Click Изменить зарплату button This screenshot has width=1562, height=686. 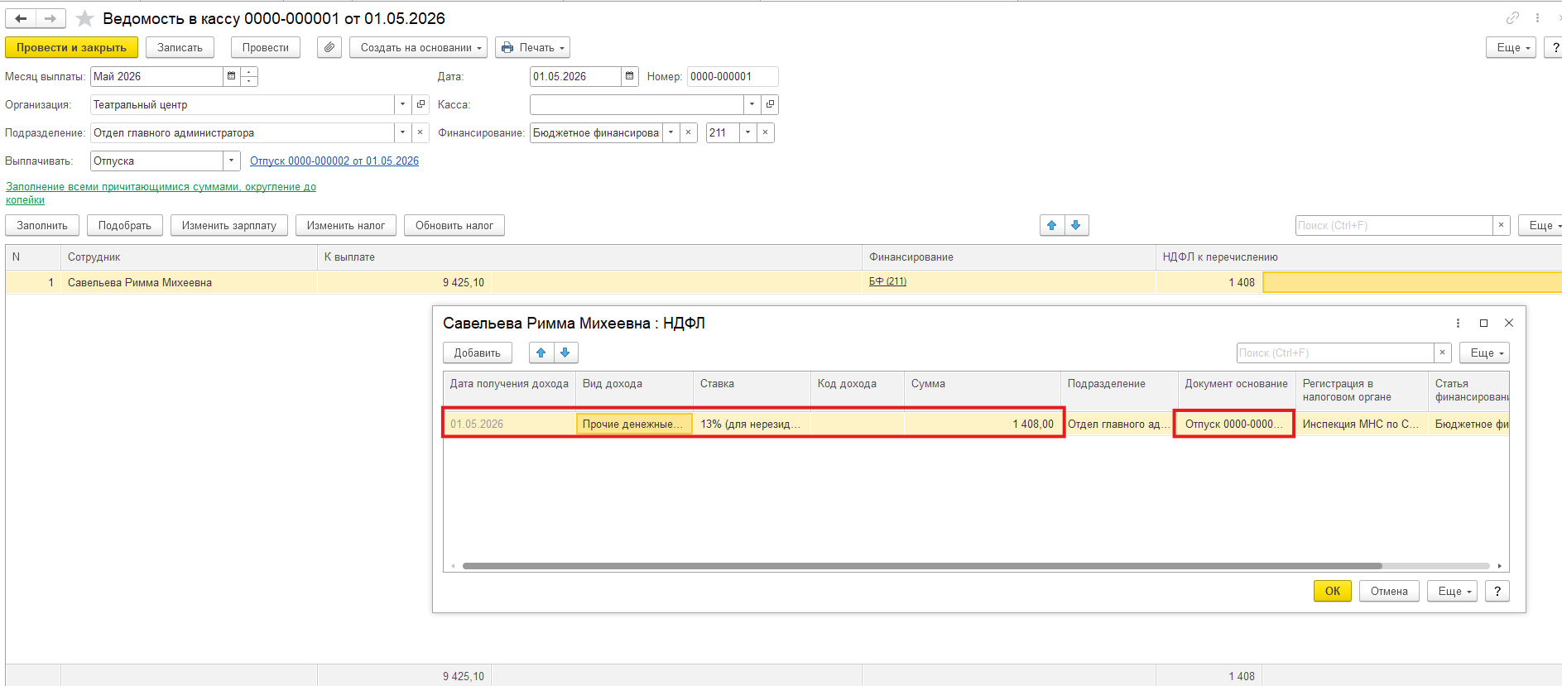point(229,225)
